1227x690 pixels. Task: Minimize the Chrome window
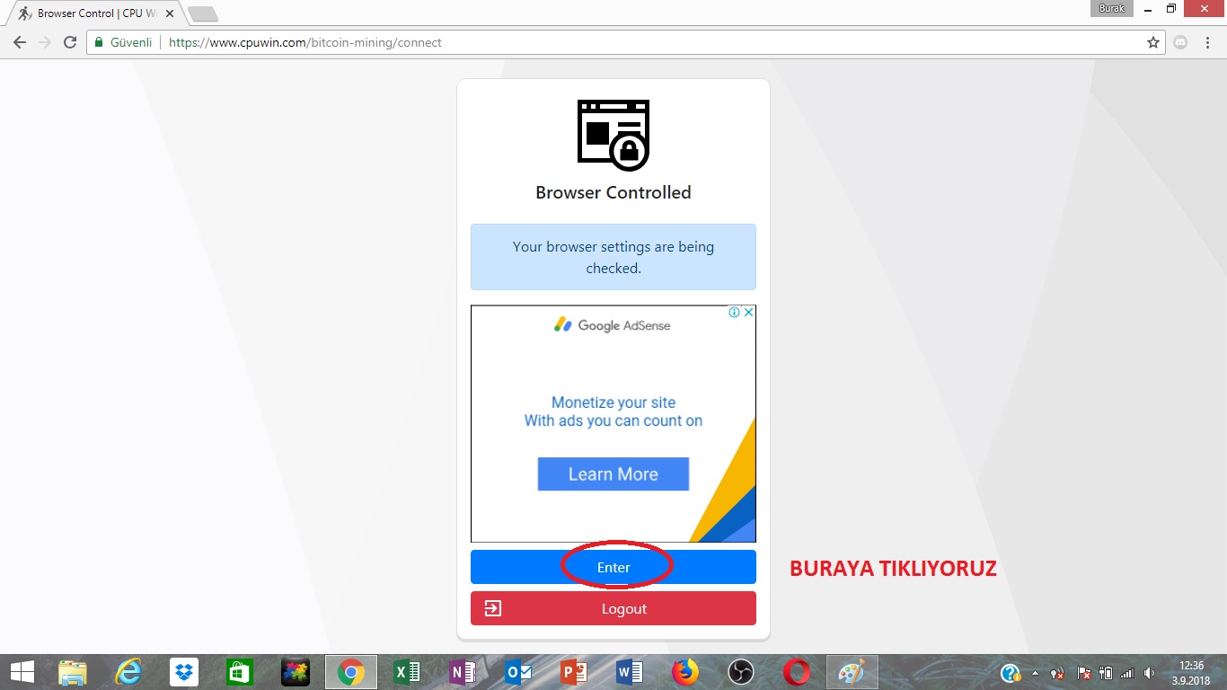tap(1150, 9)
